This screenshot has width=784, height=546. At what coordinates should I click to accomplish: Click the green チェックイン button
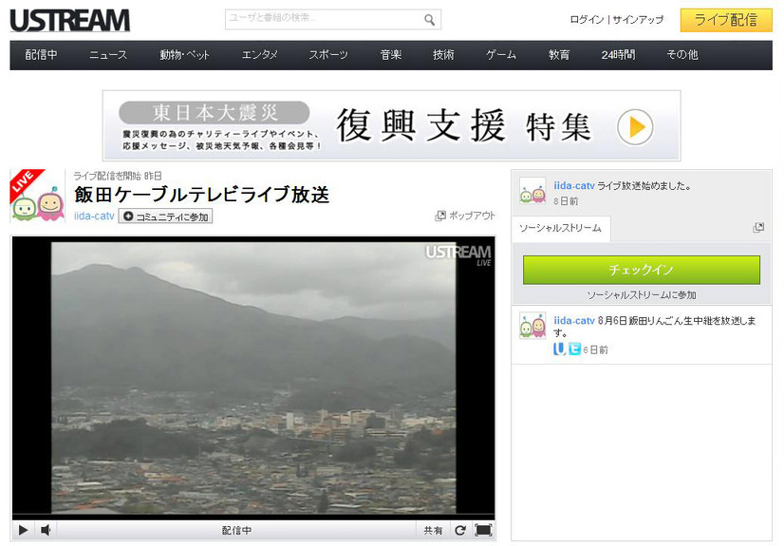click(x=641, y=270)
